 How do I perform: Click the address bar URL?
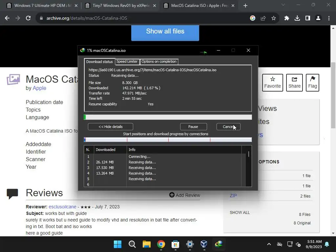tap(87, 18)
